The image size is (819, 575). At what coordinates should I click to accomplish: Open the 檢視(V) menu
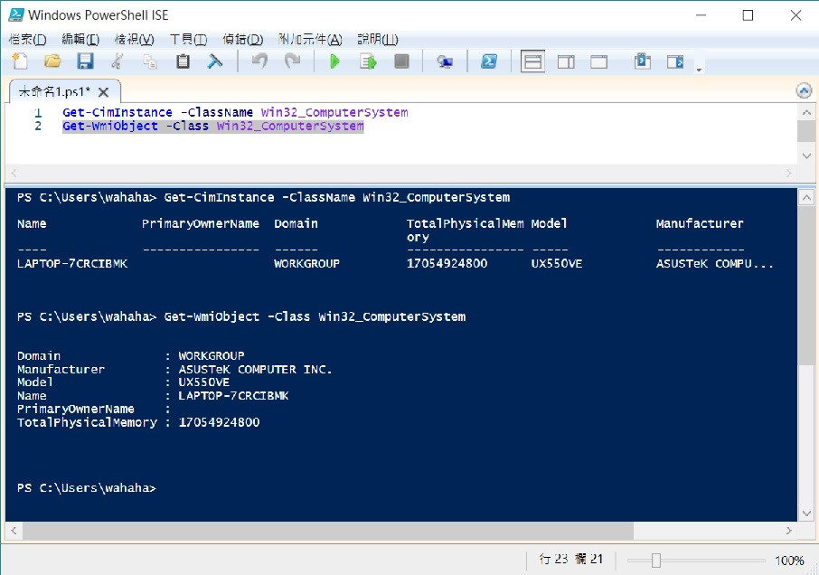pos(134,39)
